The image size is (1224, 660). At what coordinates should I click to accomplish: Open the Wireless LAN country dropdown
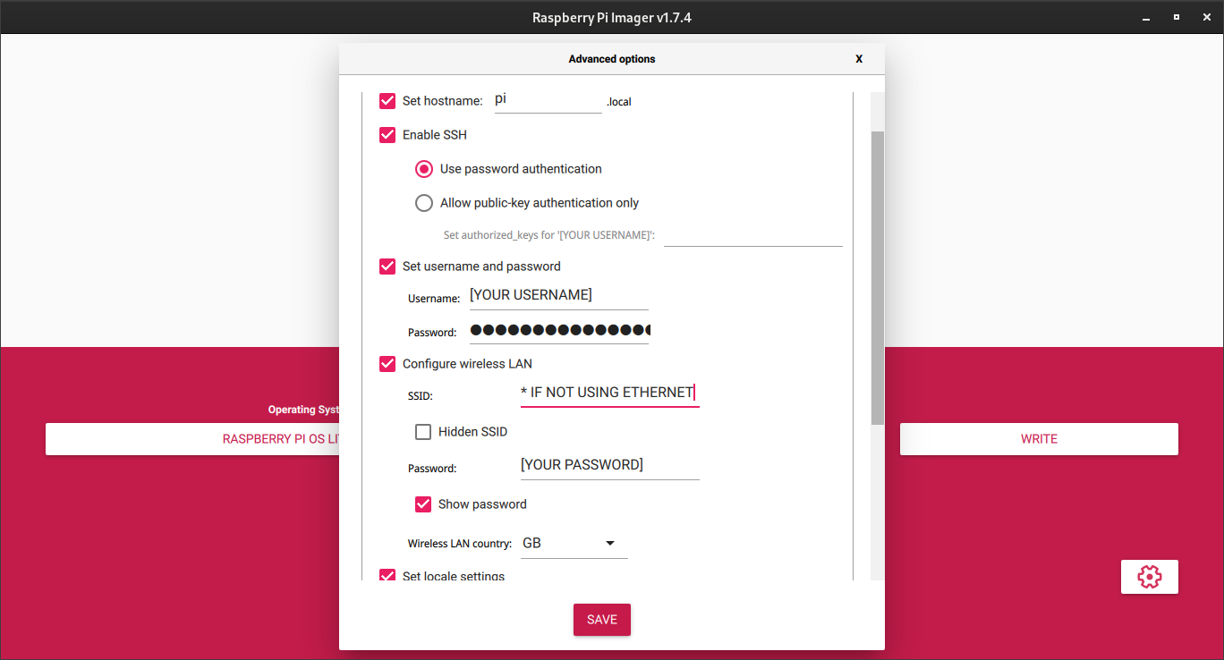pyautogui.click(x=574, y=543)
